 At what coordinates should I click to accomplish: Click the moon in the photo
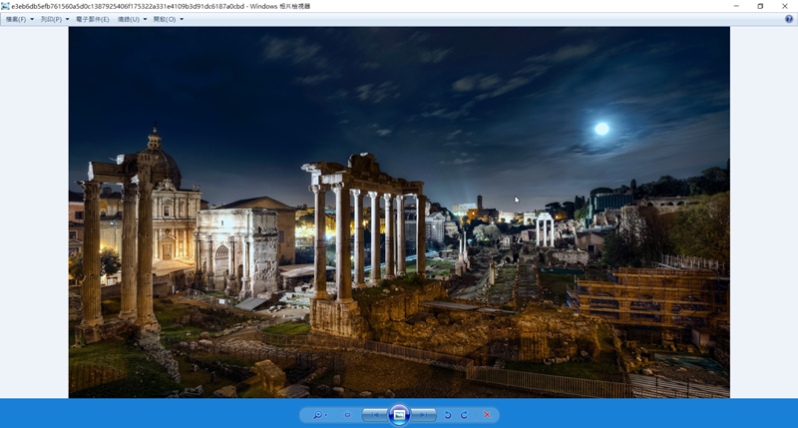(x=601, y=129)
